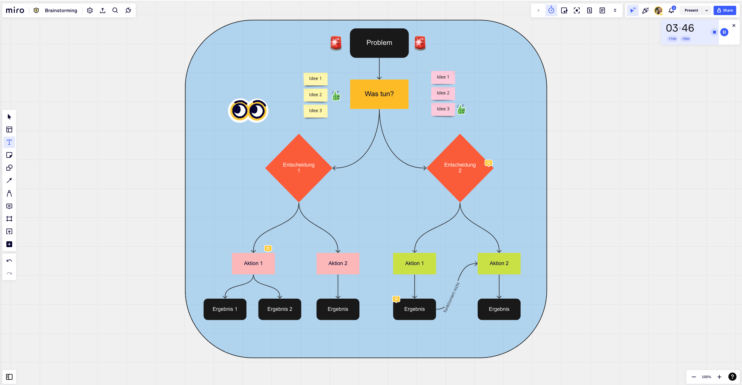Screen dimensions: 742x385
Task: Select the Pen drawing tool
Action: pyautogui.click(x=9, y=193)
